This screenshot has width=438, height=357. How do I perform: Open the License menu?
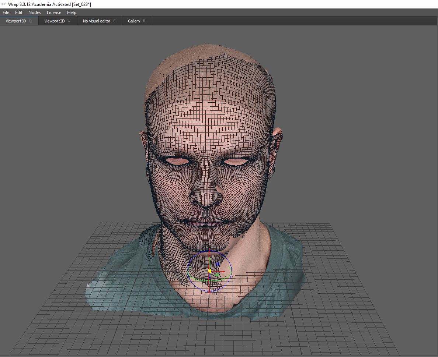click(x=54, y=13)
